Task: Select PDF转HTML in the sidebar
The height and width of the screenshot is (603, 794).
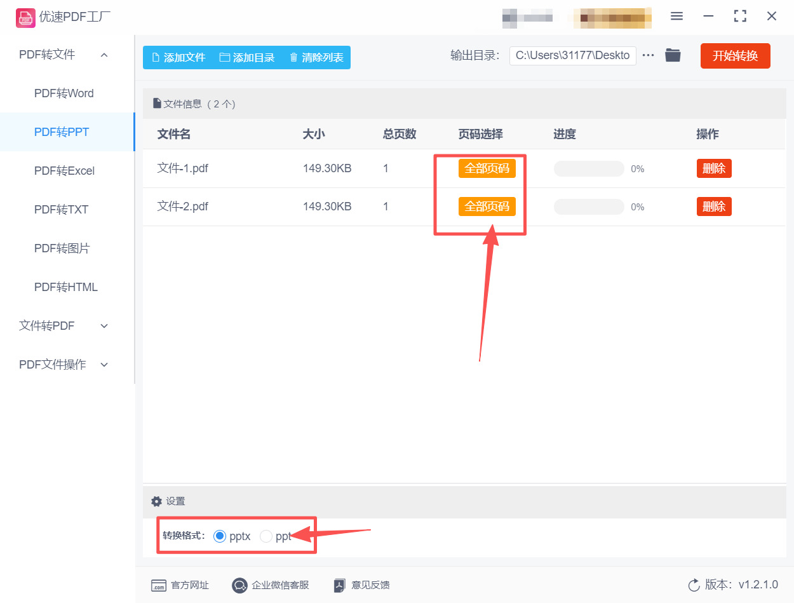Action: tap(66, 287)
